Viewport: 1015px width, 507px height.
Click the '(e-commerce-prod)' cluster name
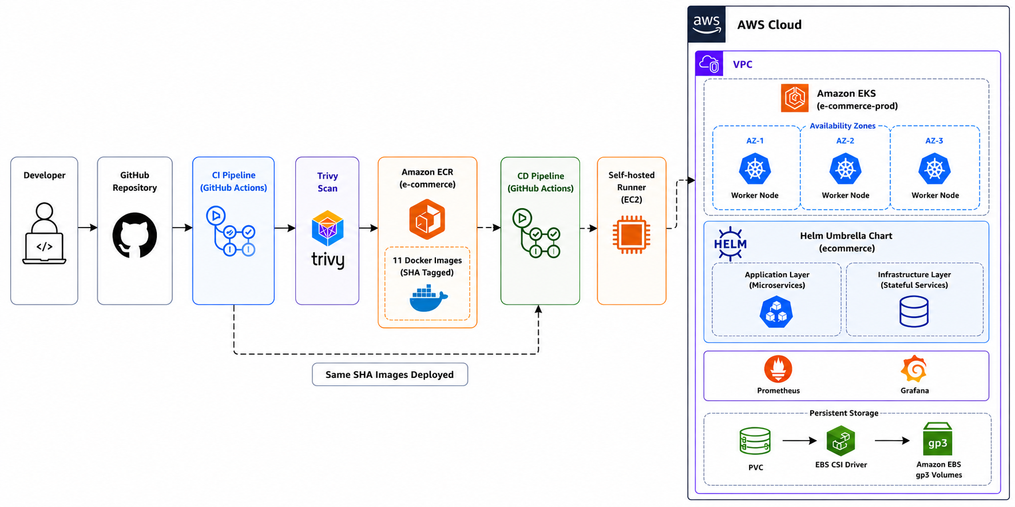[857, 106]
